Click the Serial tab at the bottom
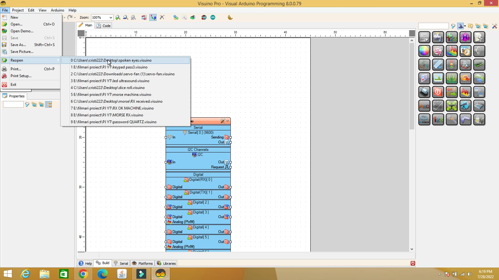The width and height of the screenshot is (499, 280). (121, 263)
